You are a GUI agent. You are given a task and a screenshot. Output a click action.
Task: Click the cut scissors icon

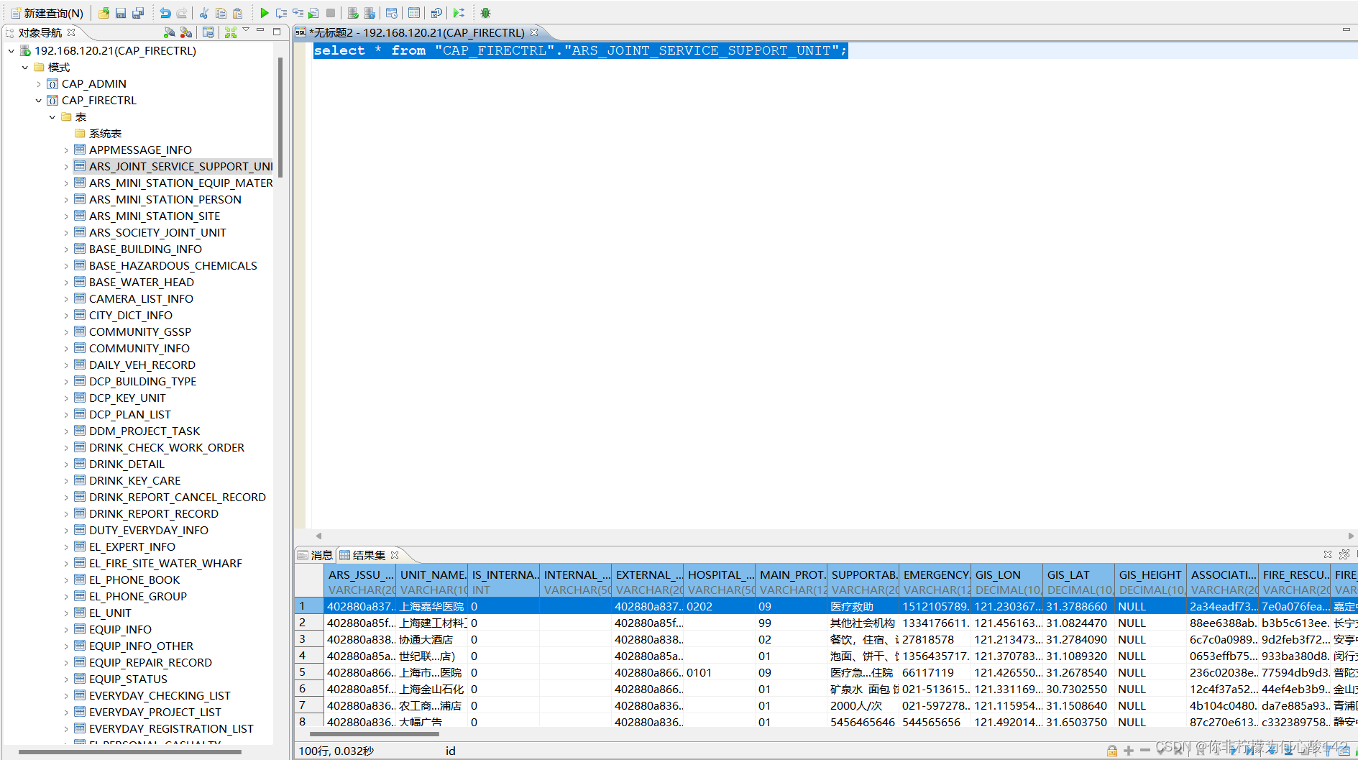point(204,13)
